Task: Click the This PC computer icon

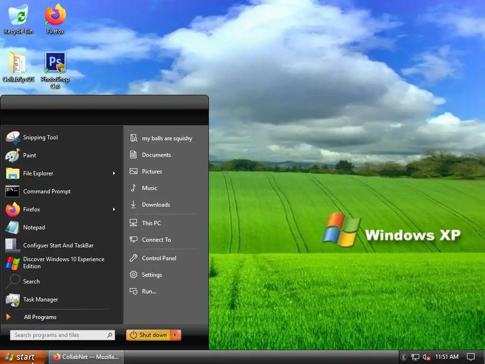Action: tap(133, 223)
